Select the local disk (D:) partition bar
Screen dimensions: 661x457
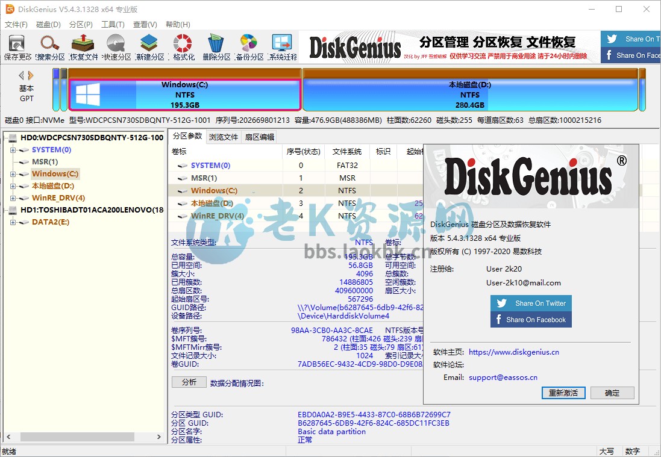[469, 95]
